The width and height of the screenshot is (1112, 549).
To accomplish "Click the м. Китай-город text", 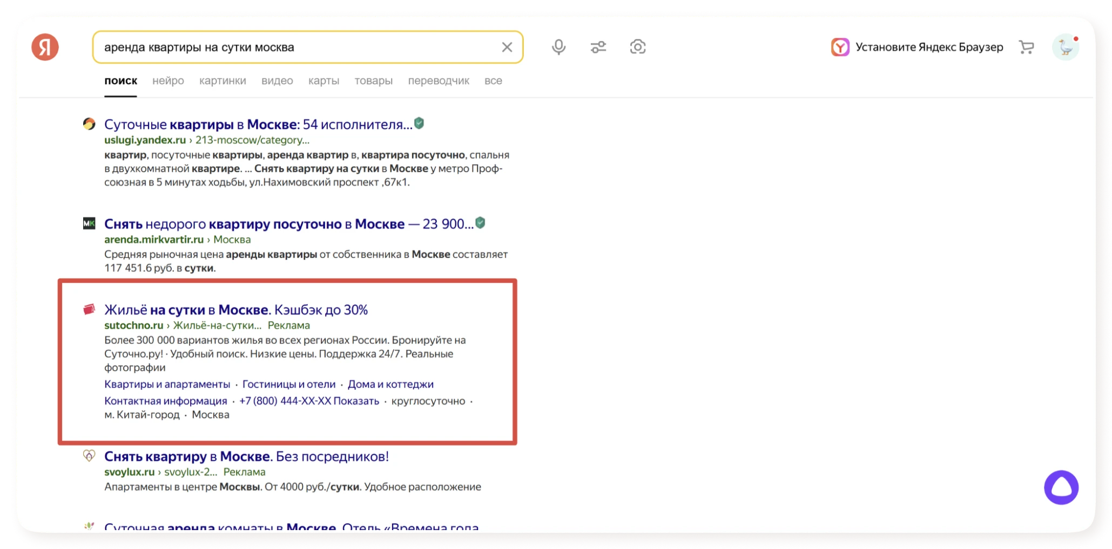I will [x=142, y=415].
